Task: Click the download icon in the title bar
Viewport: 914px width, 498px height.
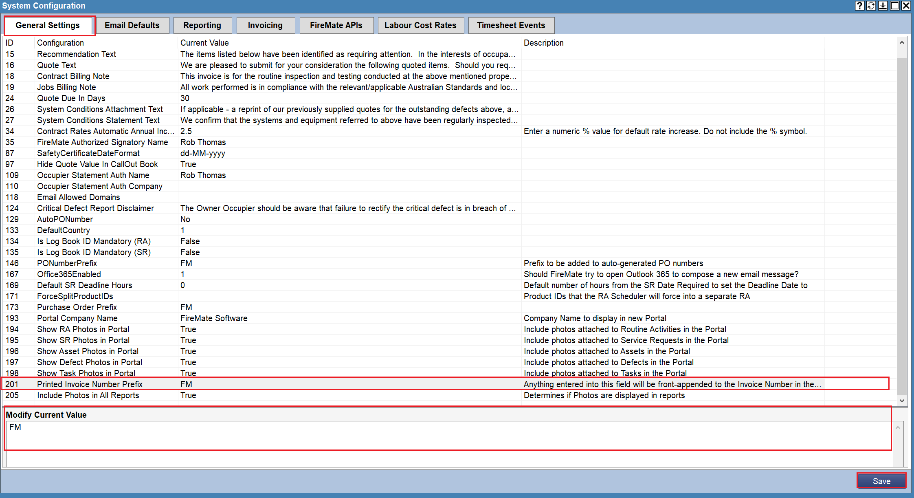Action: click(x=883, y=6)
